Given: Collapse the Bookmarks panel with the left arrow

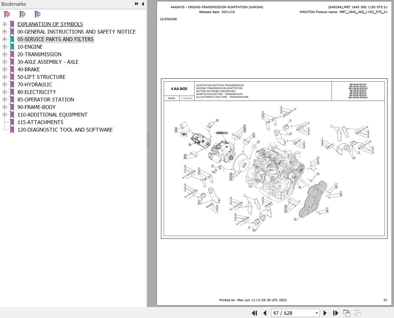Looking at the screenshot, I should (143, 4).
